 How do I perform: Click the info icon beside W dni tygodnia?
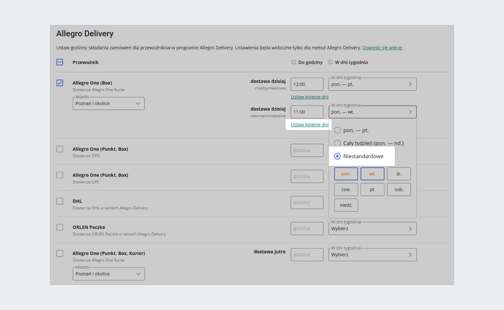[330, 62]
